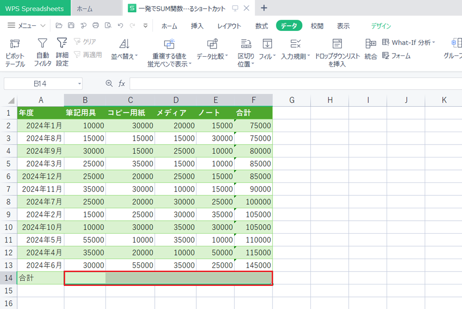Add a new tab with plus
The width and height of the screenshot is (462, 309).
[264, 8]
